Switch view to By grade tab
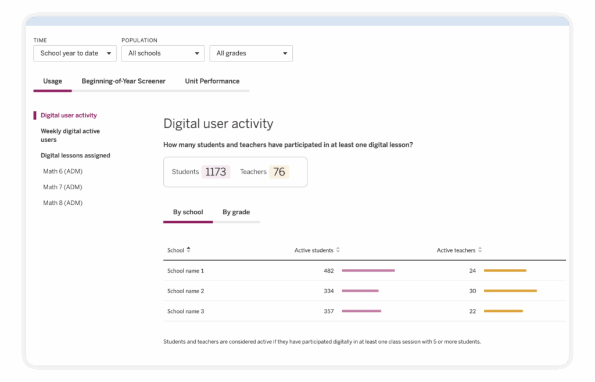The image size is (595, 382). tap(236, 212)
